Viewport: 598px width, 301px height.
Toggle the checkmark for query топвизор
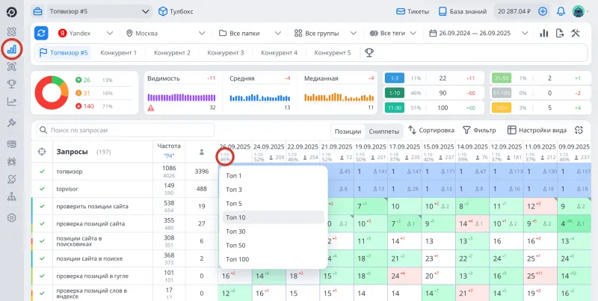tap(41, 171)
